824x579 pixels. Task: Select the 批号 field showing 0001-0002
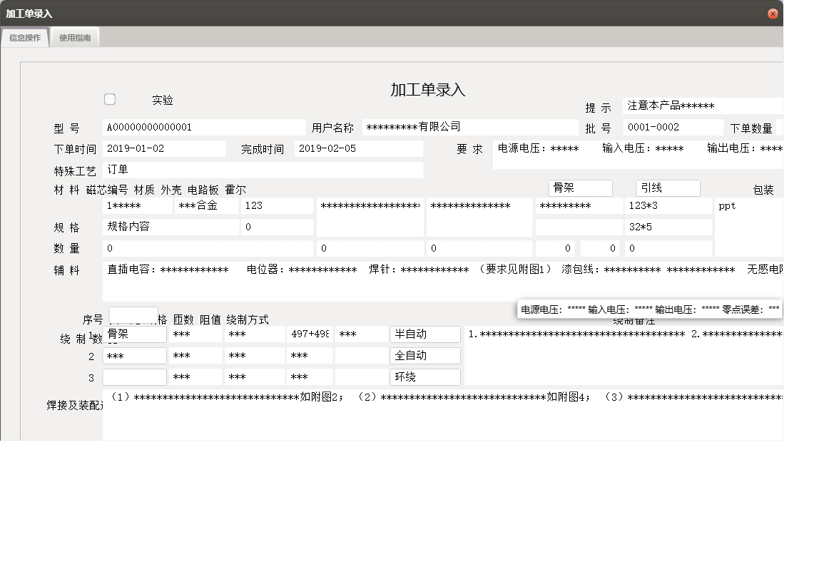671,127
